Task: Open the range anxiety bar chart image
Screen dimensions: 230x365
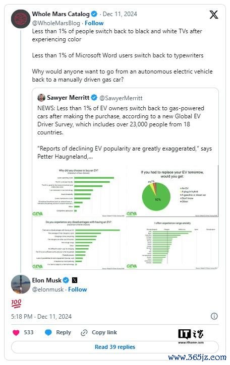Action: (172, 244)
